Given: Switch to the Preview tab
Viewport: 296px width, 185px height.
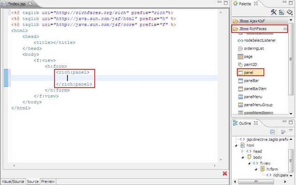Looking at the screenshot, I should (48, 182).
